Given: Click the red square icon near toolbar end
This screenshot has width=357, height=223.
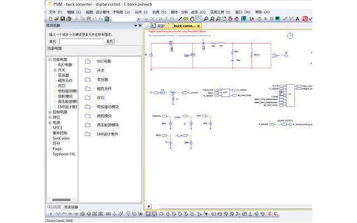Looking at the screenshot, I should 305,19.
